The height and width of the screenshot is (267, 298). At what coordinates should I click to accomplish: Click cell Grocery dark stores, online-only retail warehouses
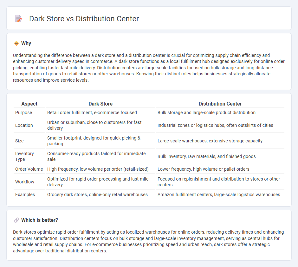pos(100,195)
